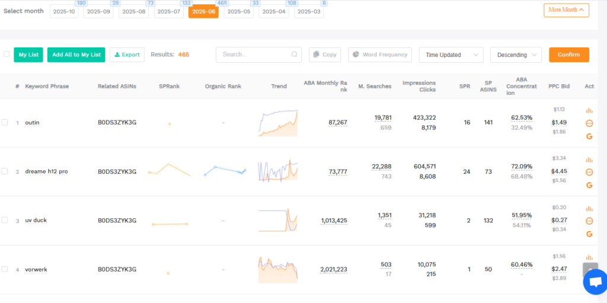This screenshot has height=303, width=607.
Task: Click keyword phrase dreame h12 pro
Action: point(46,171)
